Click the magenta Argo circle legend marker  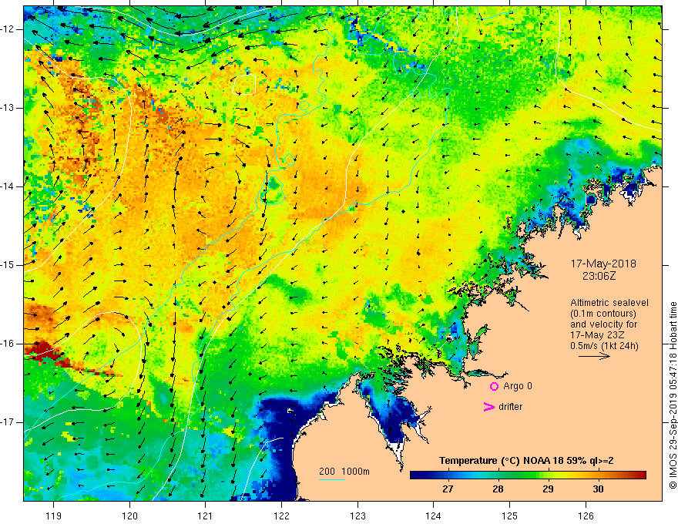pyautogui.click(x=494, y=386)
